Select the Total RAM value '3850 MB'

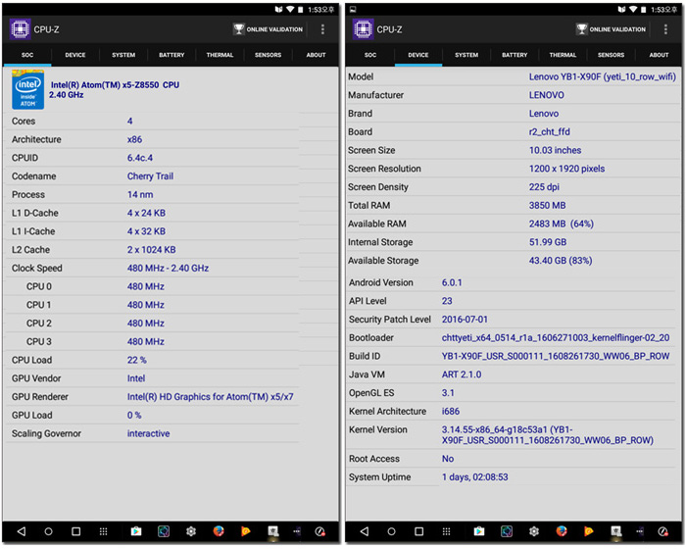[x=547, y=205]
